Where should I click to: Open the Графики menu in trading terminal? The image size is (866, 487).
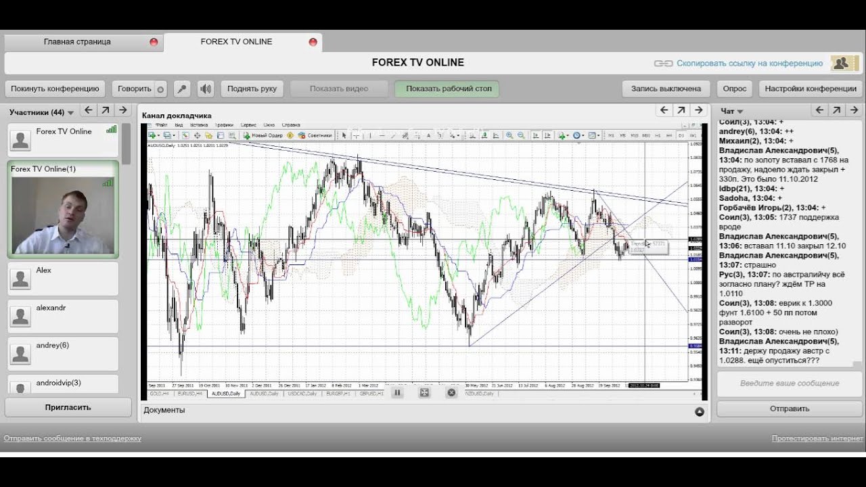pos(224,125)
